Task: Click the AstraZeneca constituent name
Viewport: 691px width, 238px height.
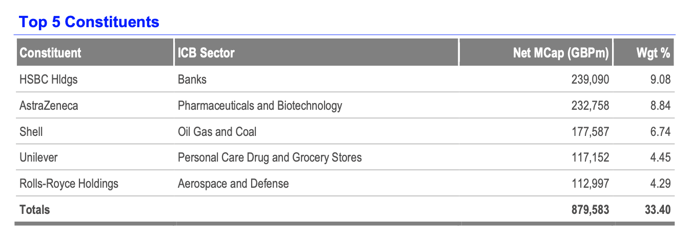Action: 49,106
